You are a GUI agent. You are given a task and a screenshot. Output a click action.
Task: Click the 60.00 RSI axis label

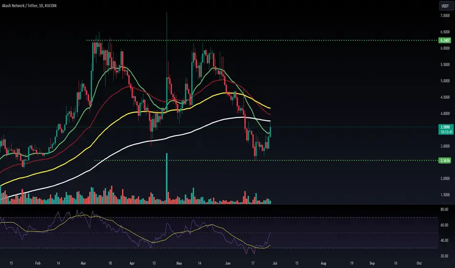coord(444,225)
